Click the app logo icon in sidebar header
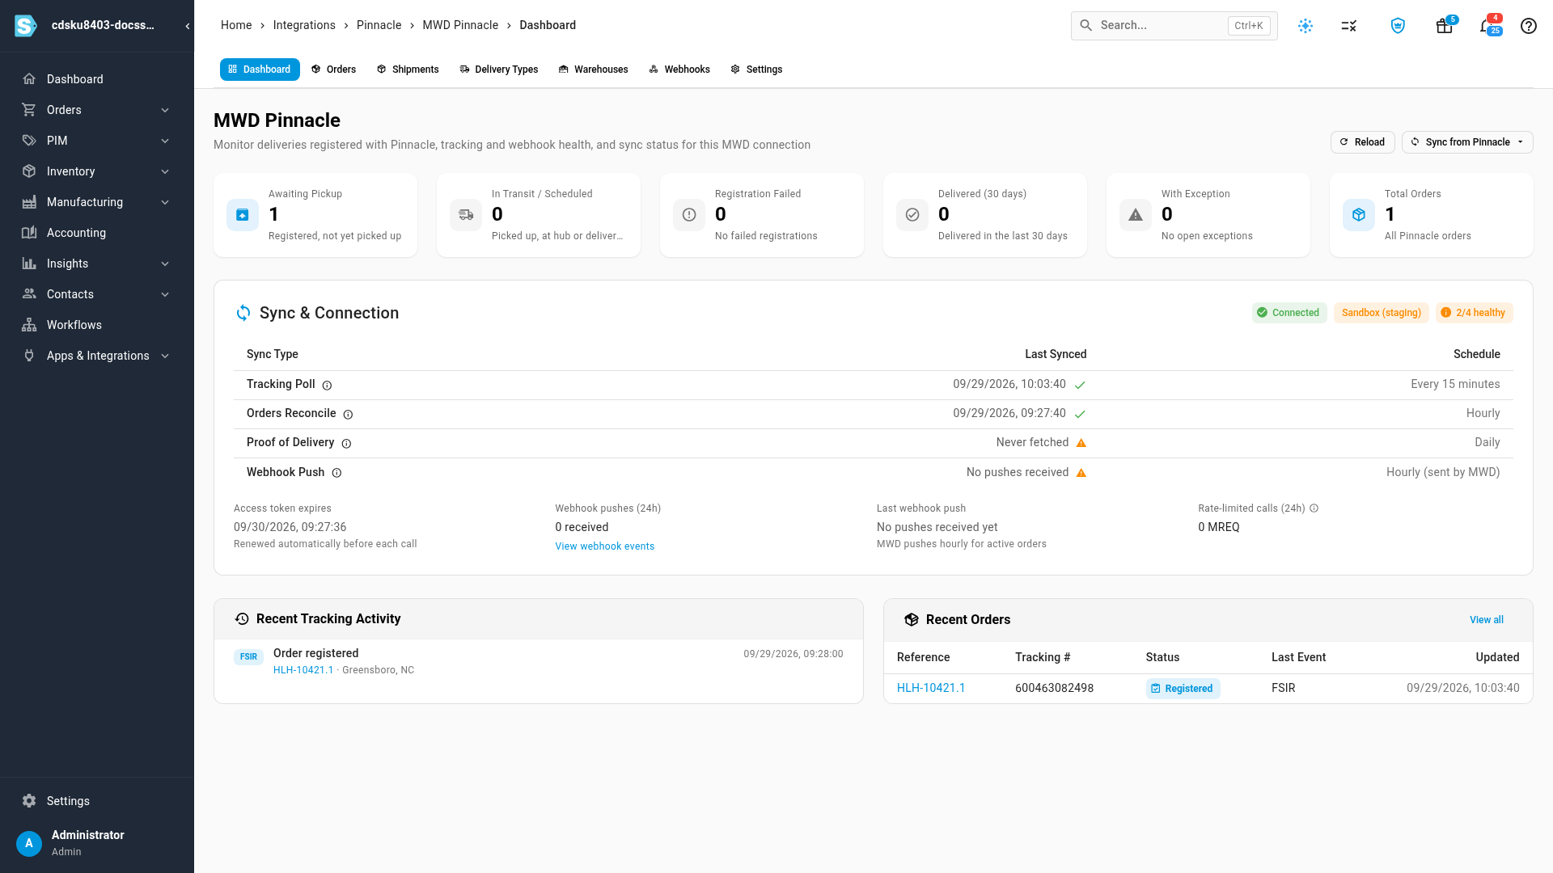1553x873 pixels. (x=26, y=26)
